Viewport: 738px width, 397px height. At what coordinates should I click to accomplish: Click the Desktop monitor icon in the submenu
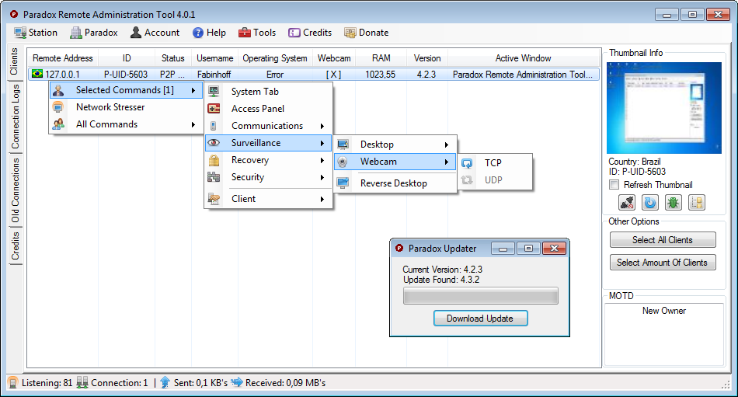[x=343, y=144]
